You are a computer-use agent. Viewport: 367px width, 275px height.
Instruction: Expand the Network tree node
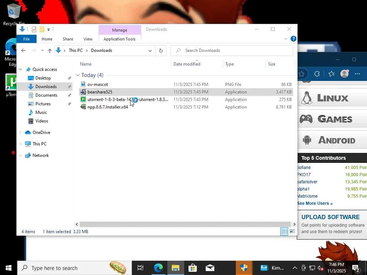(20, 155)
